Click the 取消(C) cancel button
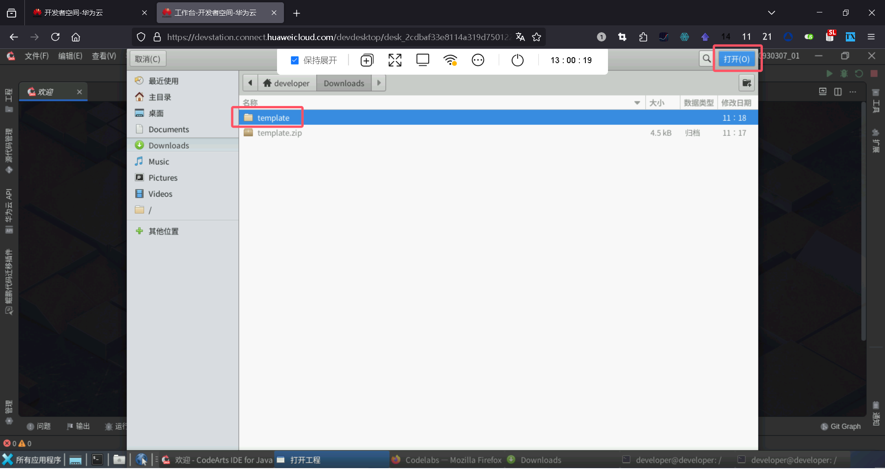 [x=147, y=59]
